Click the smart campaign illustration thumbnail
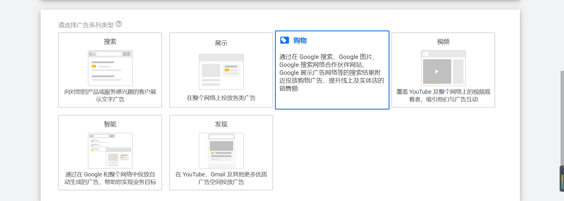 click(x=110, y=151)
